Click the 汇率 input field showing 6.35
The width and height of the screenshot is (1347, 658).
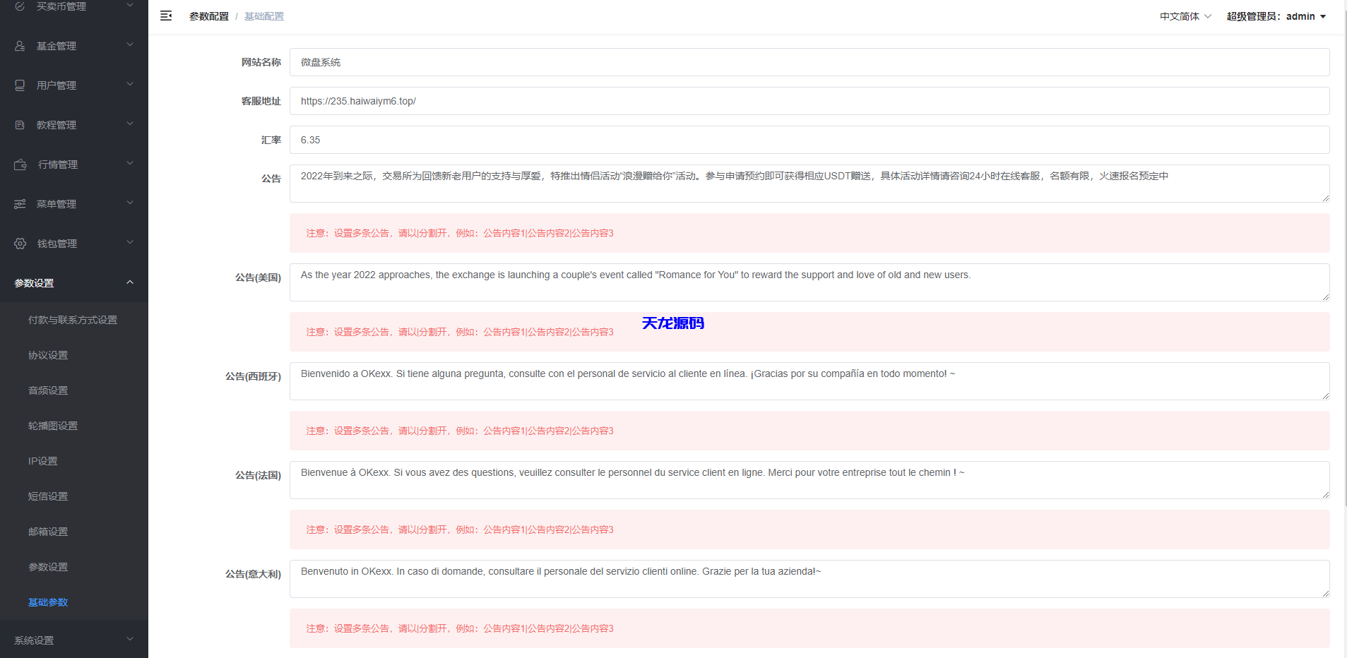pos(809,140)
